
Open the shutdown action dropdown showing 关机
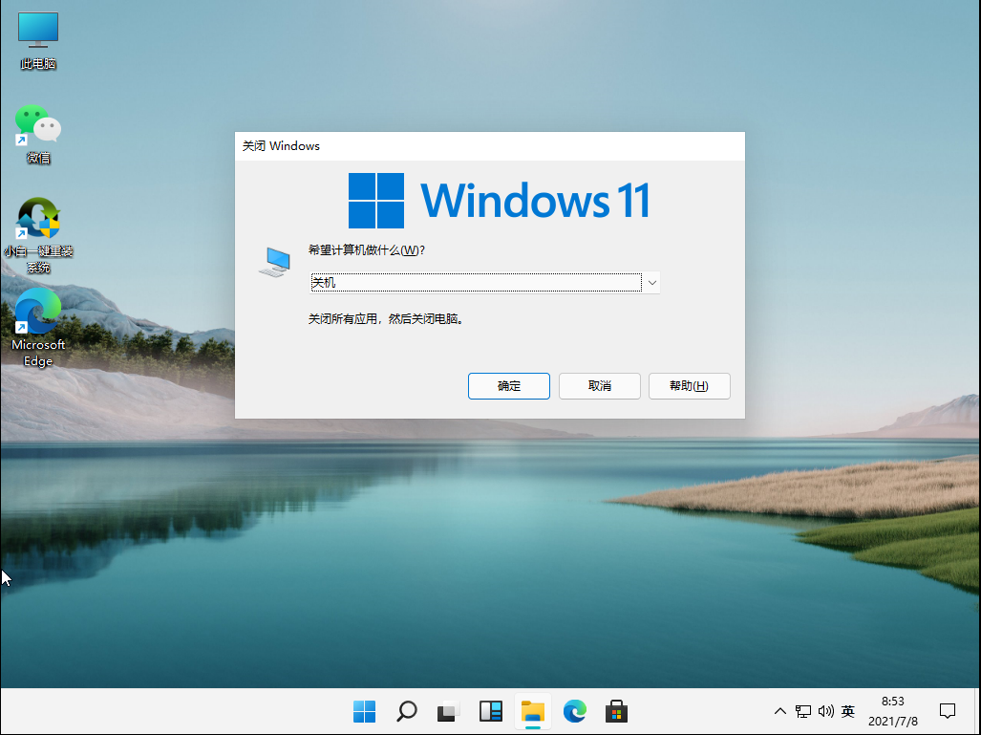pos(650,282)
